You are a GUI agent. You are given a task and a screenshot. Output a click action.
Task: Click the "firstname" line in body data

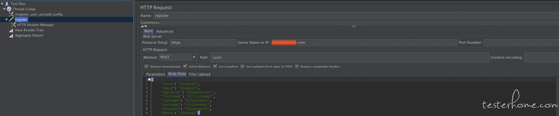[x=188, y=96]
